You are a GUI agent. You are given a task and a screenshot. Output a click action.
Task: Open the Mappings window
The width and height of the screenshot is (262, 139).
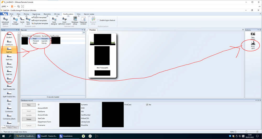[x=83, y=21]
